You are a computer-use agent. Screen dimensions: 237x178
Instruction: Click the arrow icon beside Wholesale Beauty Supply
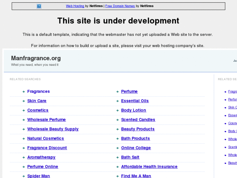(23, 129)
